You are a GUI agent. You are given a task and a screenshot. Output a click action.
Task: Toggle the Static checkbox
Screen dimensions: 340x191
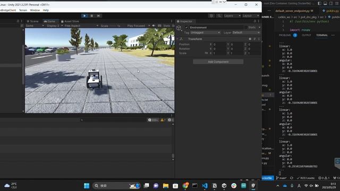click(x=246, y=28)
